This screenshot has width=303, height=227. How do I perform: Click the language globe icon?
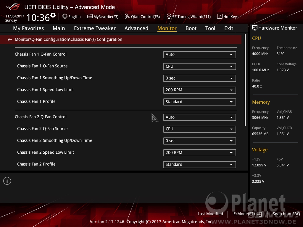pyautogui.click(x=65, y=17)
